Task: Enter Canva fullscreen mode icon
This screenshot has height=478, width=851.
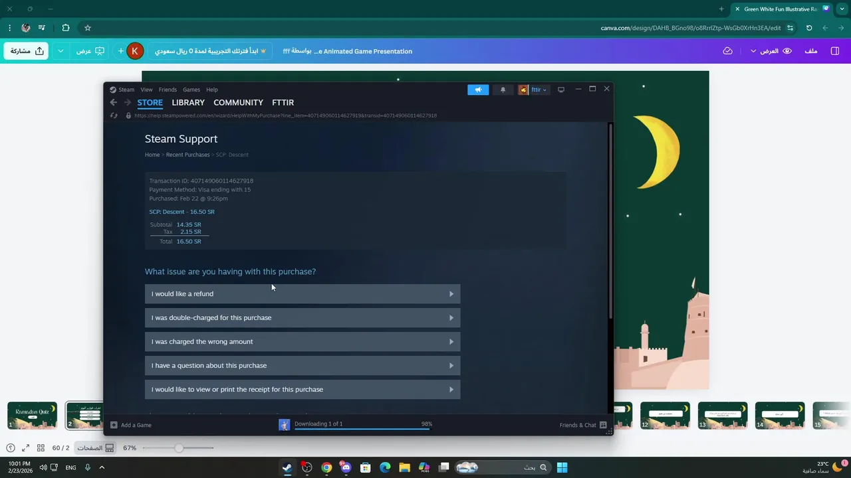Action: click(25, 448)
